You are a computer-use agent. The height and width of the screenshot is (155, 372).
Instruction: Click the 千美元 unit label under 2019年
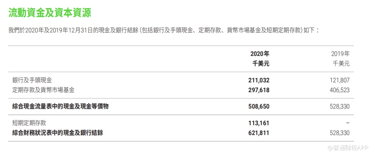[x=341, y=64]
